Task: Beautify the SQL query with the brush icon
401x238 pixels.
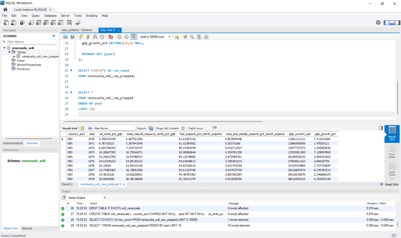Action: [x=185, y=36]
